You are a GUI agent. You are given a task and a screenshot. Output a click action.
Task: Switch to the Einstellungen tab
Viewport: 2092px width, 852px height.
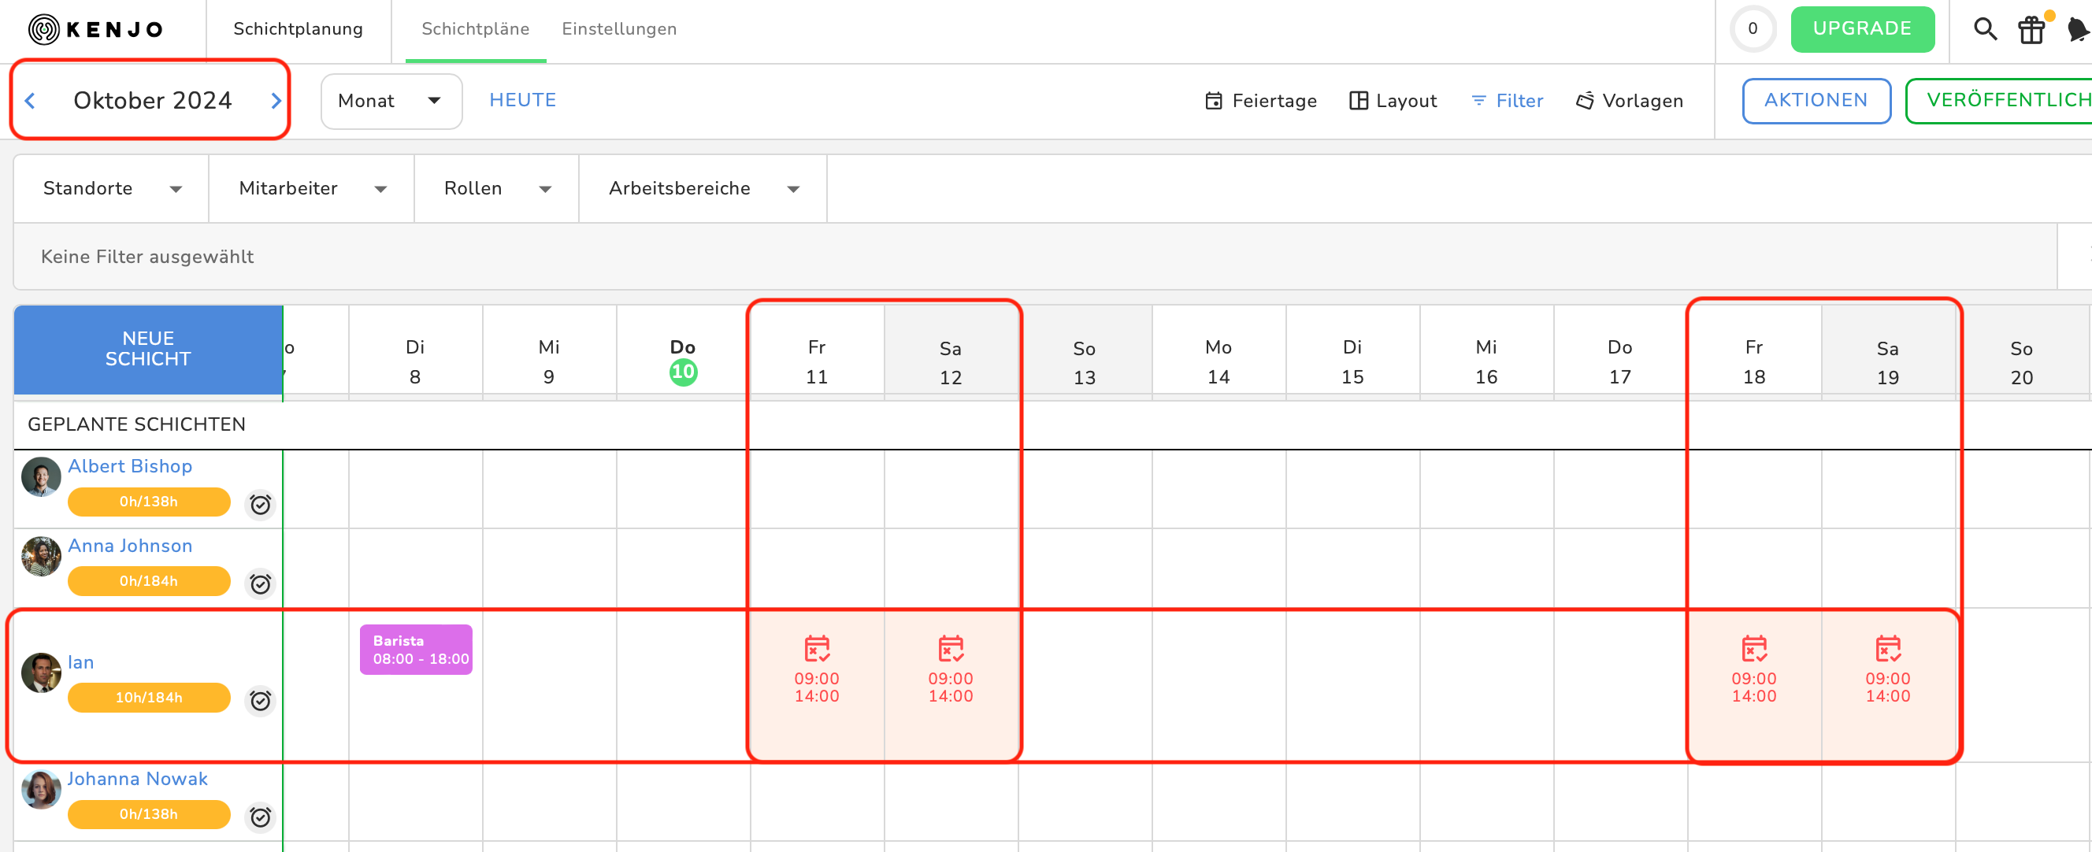619,29
